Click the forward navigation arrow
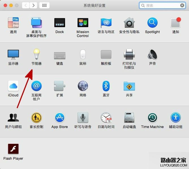The width and height of the screenshot is (189, 169). (33, 5)
